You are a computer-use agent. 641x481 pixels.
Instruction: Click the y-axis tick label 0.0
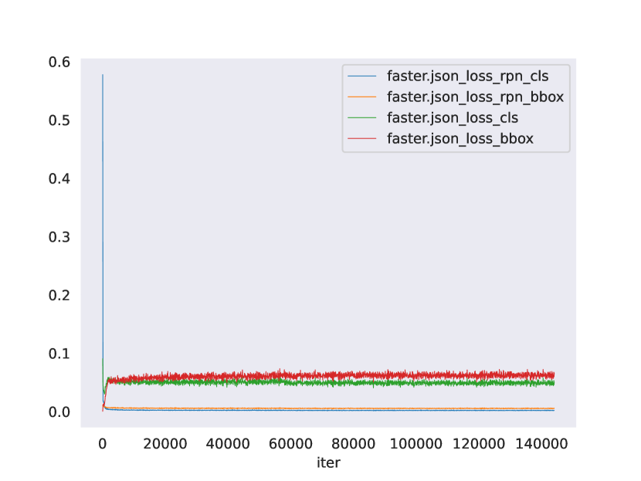tap(59, 412)
